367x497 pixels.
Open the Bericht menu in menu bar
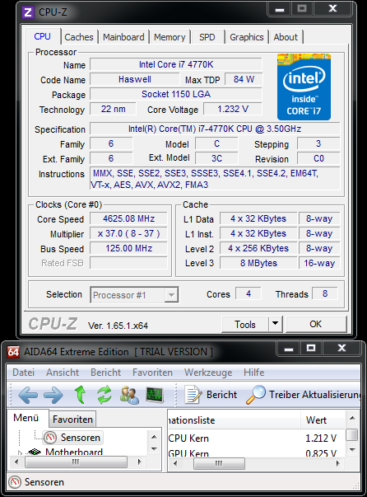[x=105, y=372]
